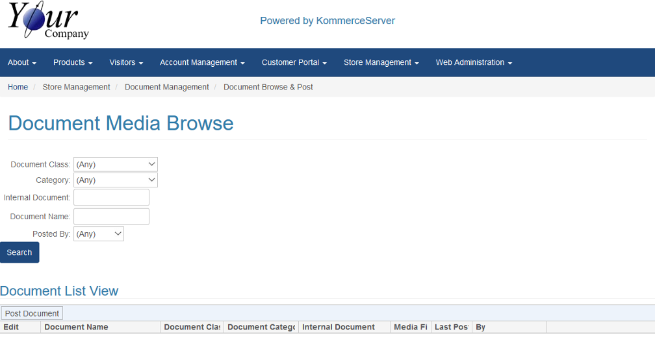Expand the Document Class dropdown
This screenshot has height=360, width=655.
[116, 165]
